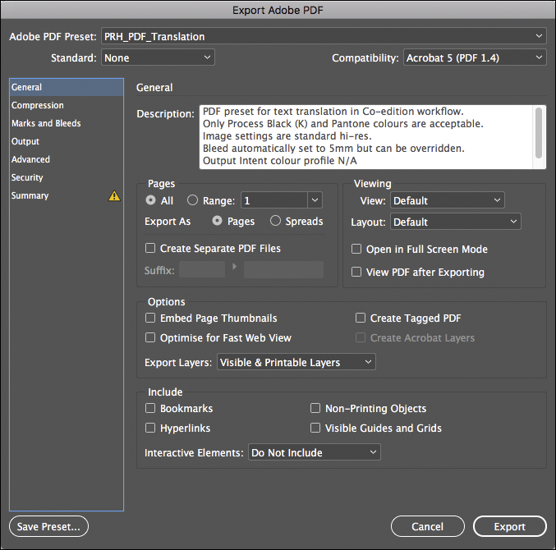Open the Security category
Screen dimensions: 556x550
pyautogui.click(x=67, y=177)
